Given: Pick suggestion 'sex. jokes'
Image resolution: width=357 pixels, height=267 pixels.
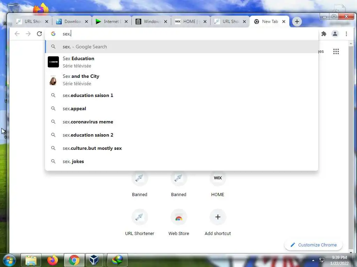Looking at the screenshot, I should tap(182, 161).
